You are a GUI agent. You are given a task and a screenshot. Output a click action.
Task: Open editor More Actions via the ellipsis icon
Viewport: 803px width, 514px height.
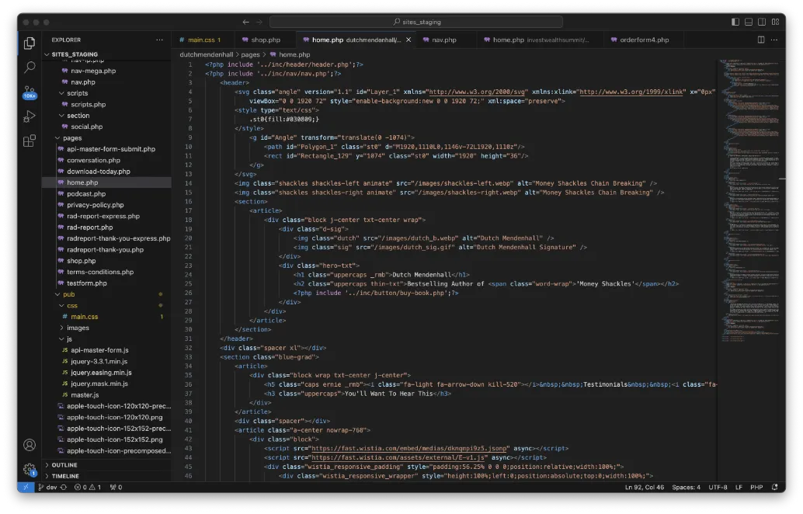774,39
